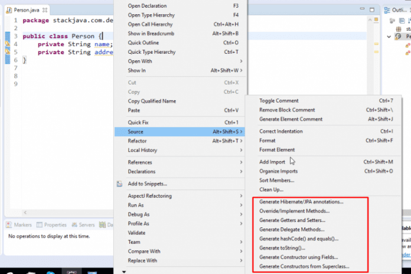The width and height of the screenshot is (411, 274).
Task: Click the Markers tab icon
Action: point(9,225)
